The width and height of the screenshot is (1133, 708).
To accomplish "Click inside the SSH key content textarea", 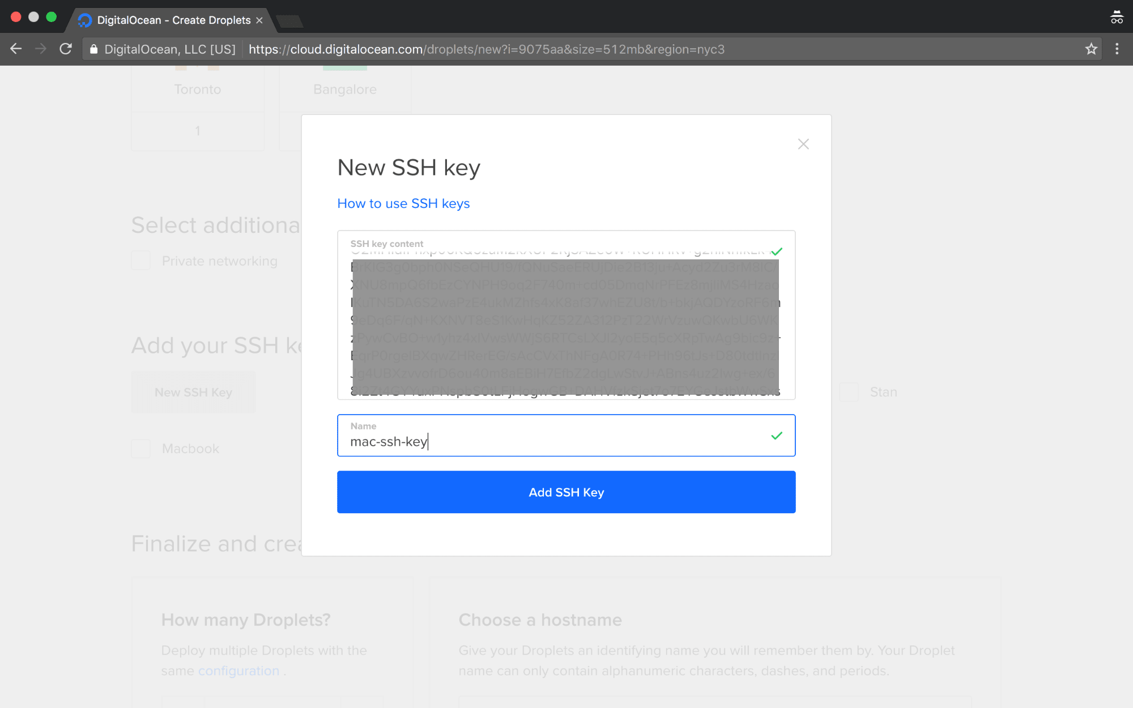I will (566, 315).
